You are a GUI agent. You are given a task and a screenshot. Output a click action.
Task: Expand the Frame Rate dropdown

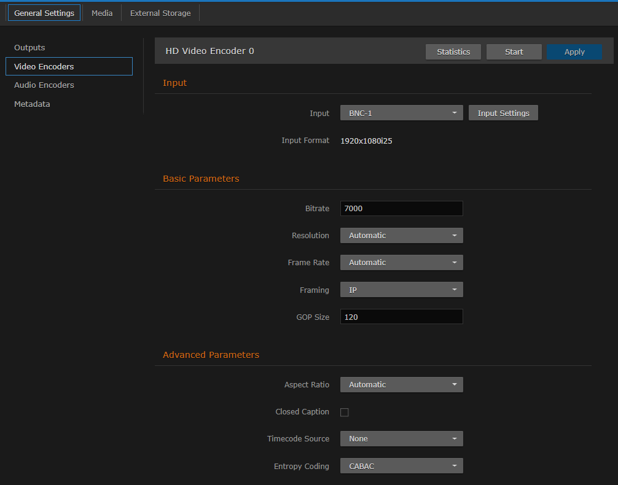tap(401, 262)
